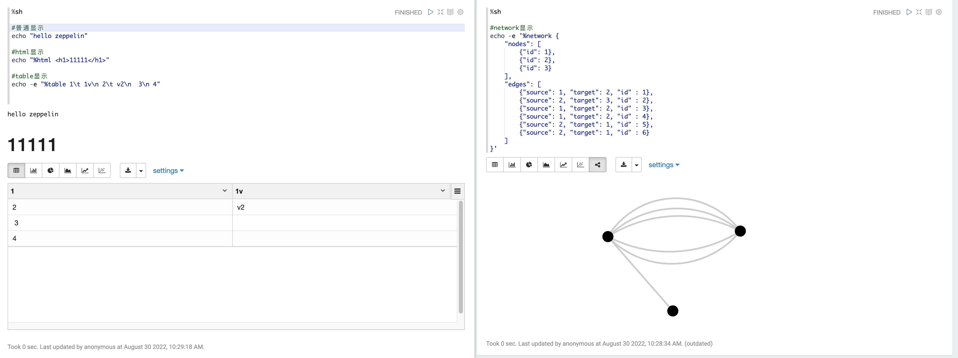Open left paragraph settings gear
This screenshot has height=358, width=958.
[x=460, y=12]
